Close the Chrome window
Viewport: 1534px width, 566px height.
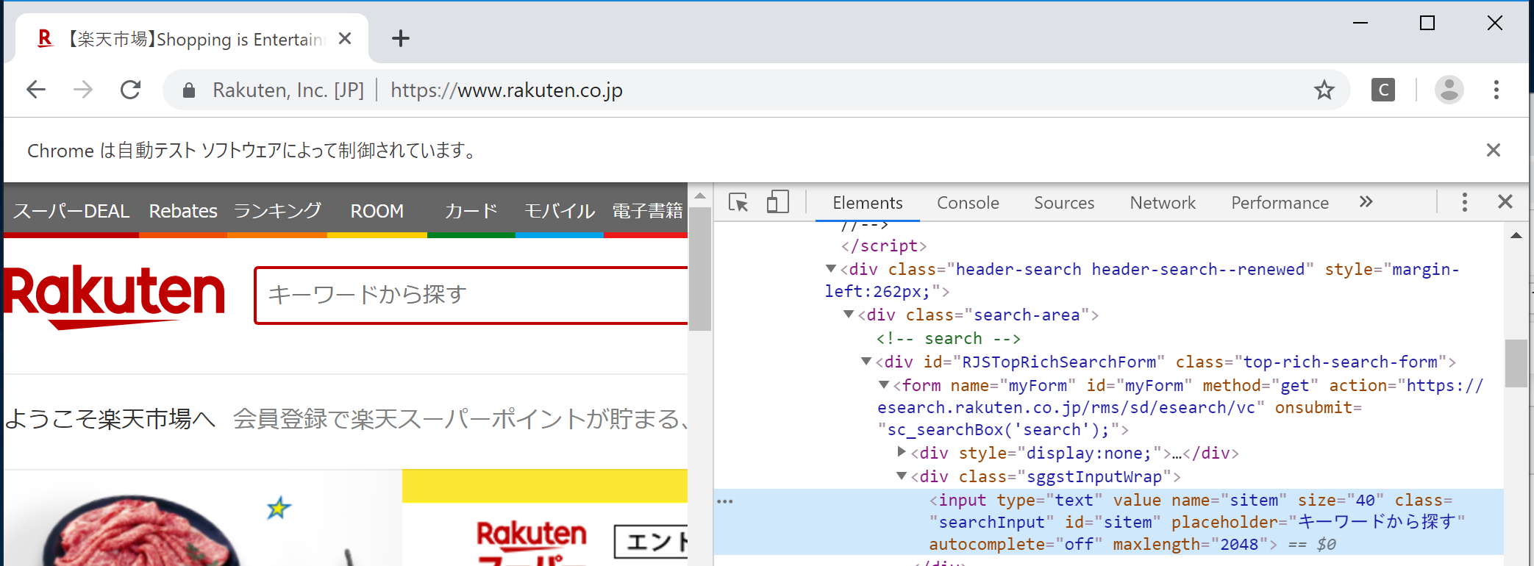[1495, 24]
